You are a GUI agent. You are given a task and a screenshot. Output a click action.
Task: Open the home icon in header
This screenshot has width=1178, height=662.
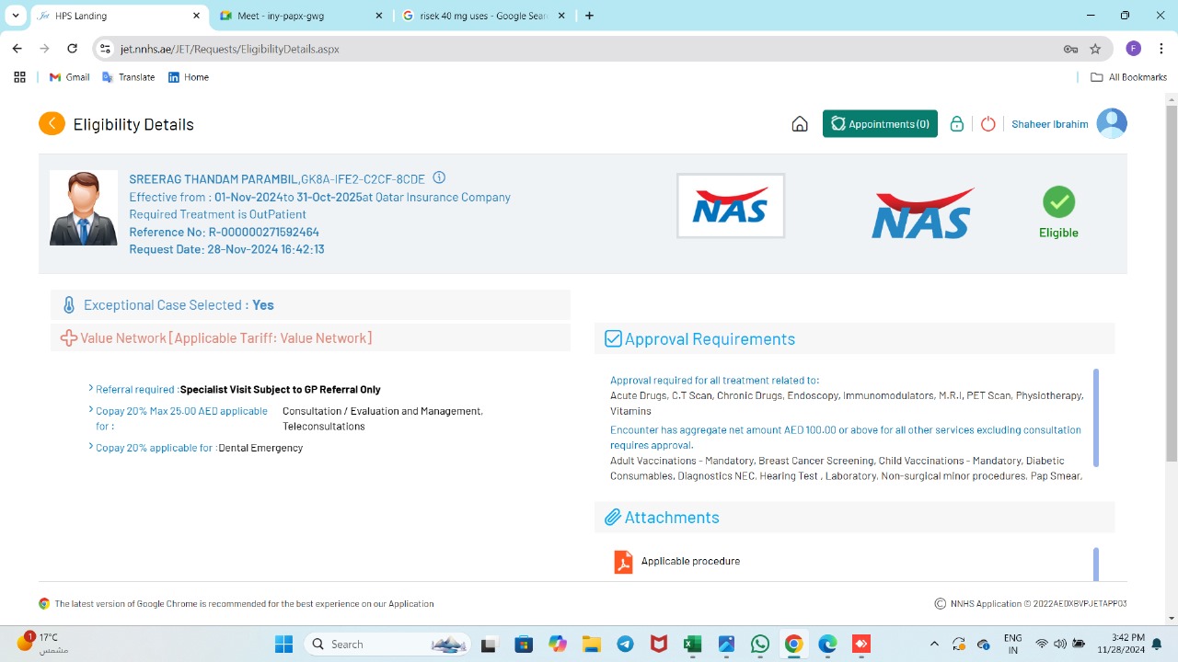[800, 124]
